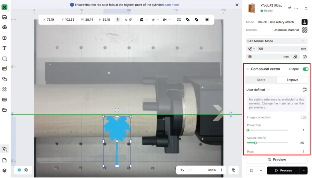
Task: Click the Power slider handle
Action: [x=248, y=130]
